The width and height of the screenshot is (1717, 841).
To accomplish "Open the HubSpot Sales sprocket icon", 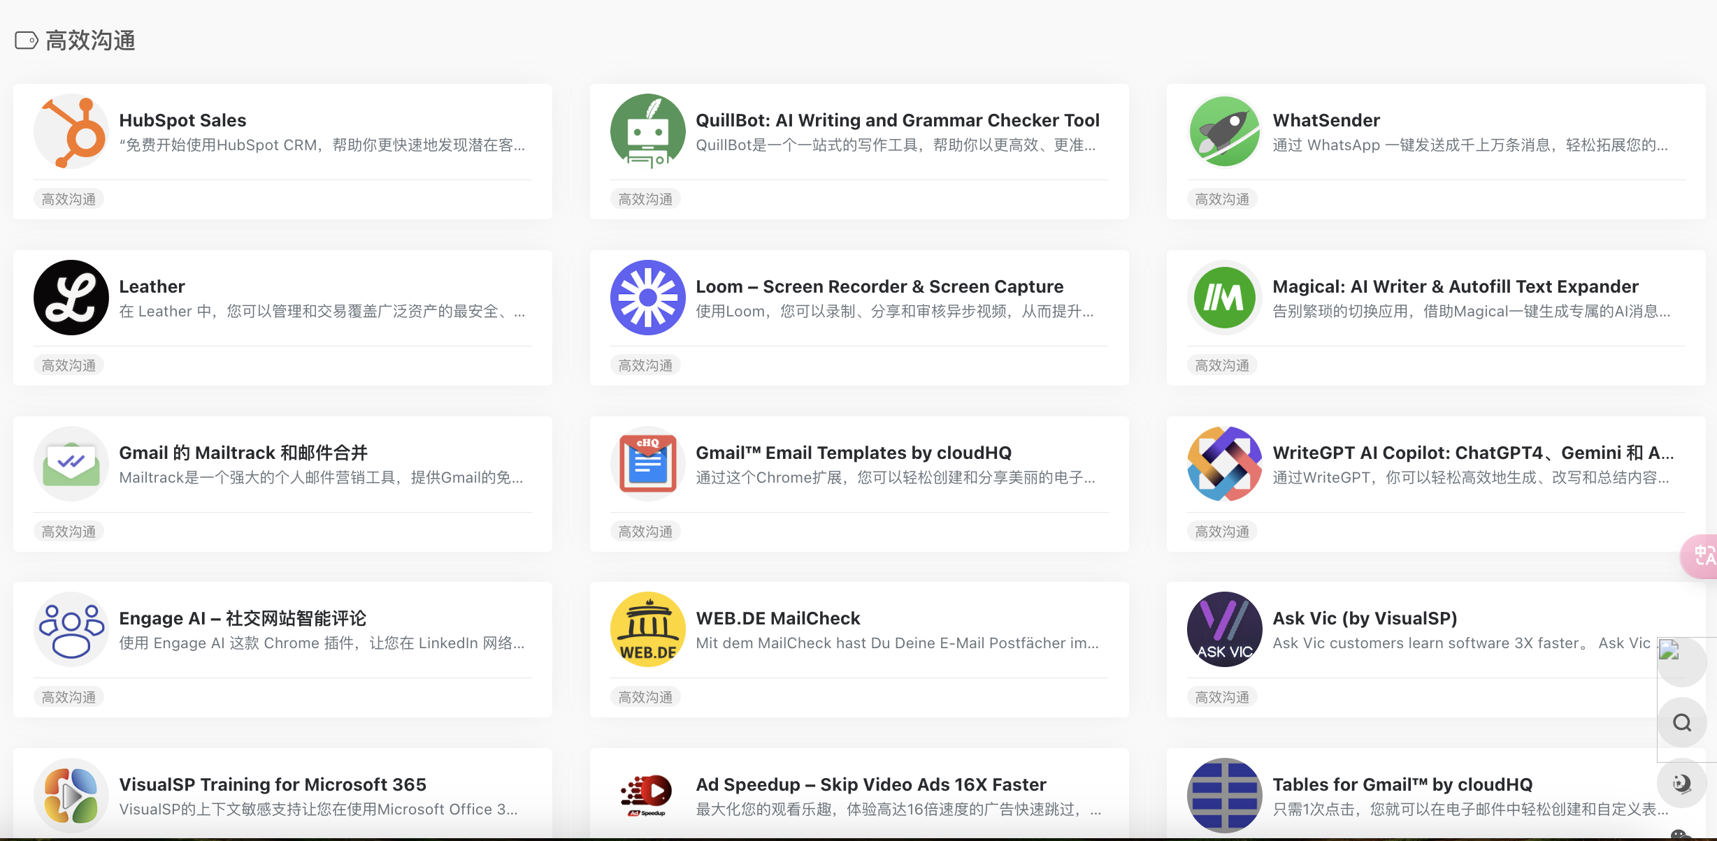I will coord(71,131).
